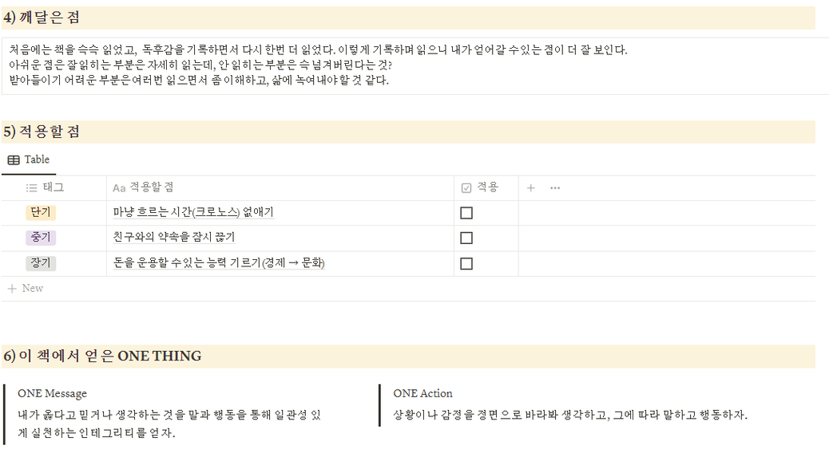Click the purple 중기 tag
Screen dimensions: 829x457
(41, 238)
